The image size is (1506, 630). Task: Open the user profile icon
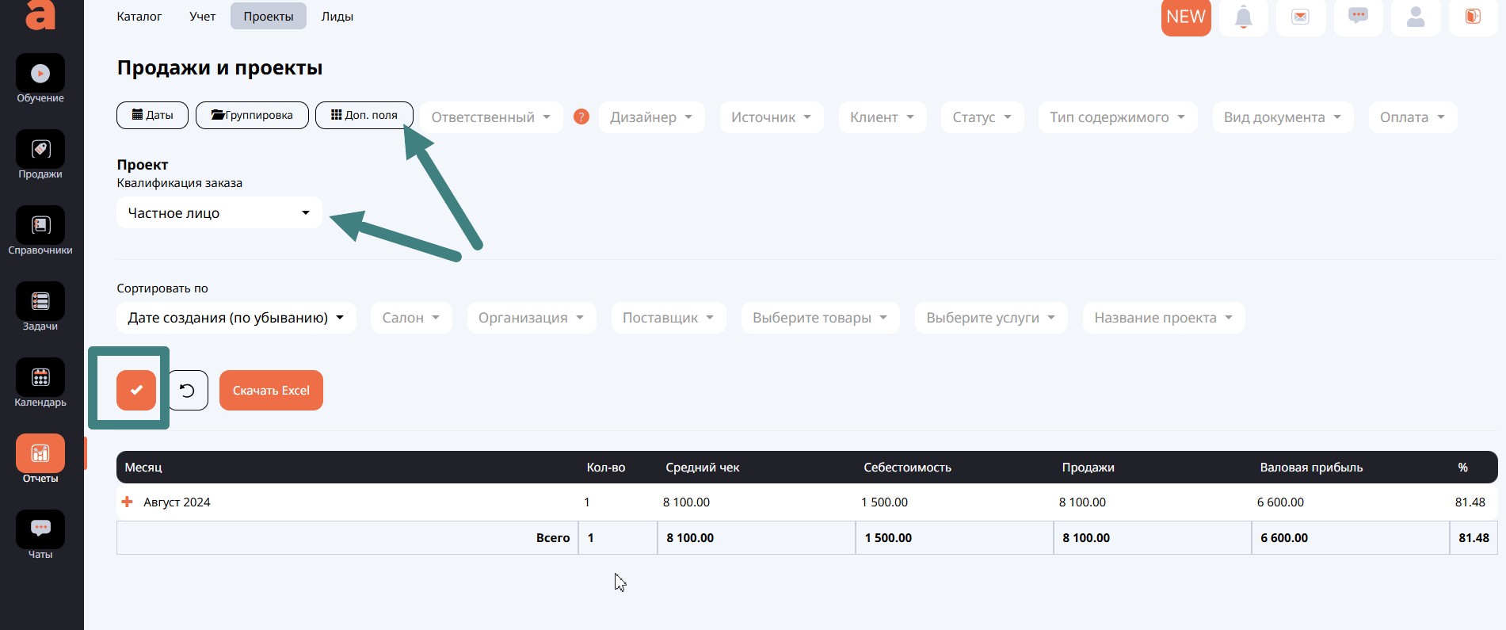pyautogui.click(x=1415, y=17)
